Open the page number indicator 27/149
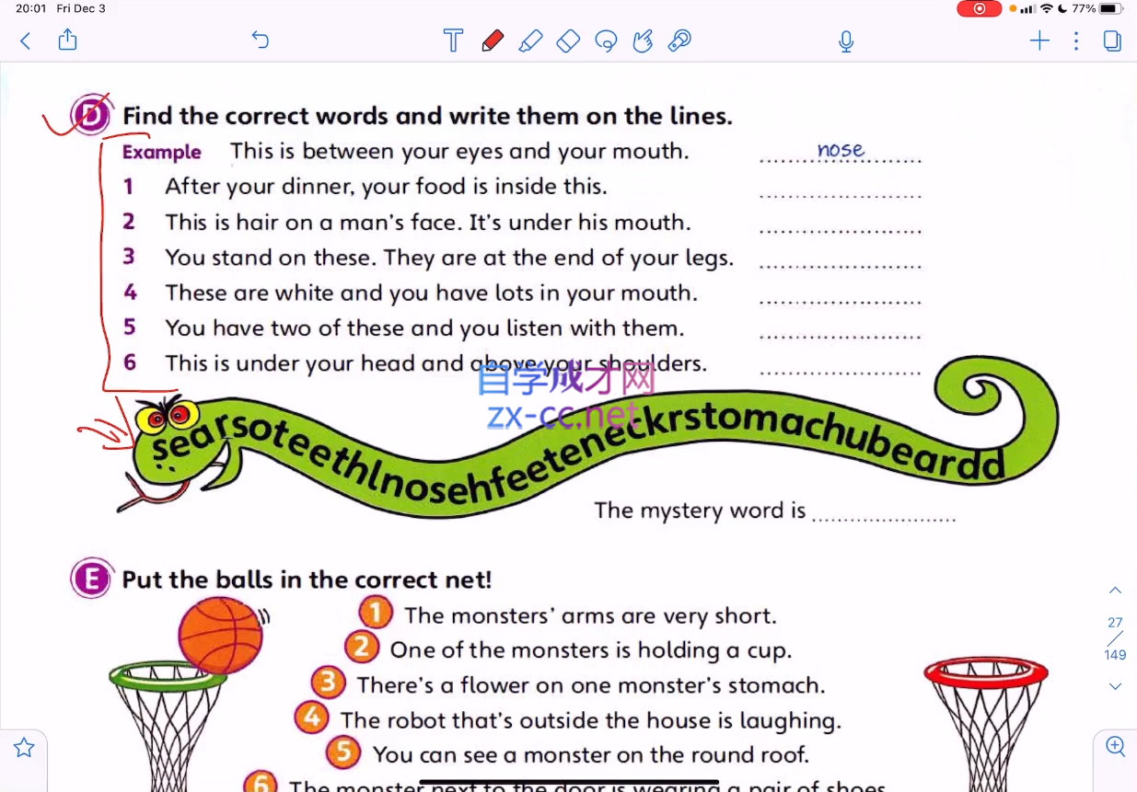This screenshot has width=1137, height=792. coord(1115,638)
